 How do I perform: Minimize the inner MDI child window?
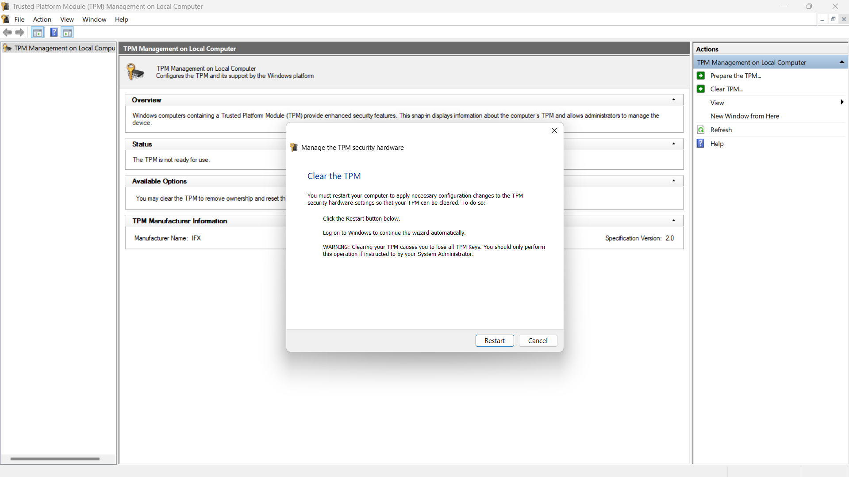pos(822,19)
